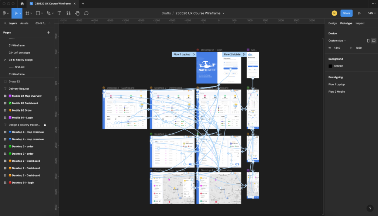Switch to the Design tab
Screen dimensions: 378x216
pos(333,23)
